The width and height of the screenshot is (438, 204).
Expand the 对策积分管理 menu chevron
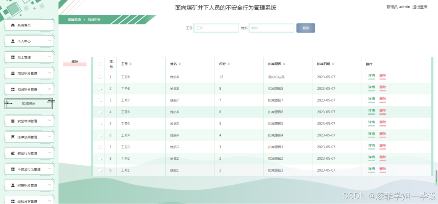pyautogui.click(x=50, y=185)
